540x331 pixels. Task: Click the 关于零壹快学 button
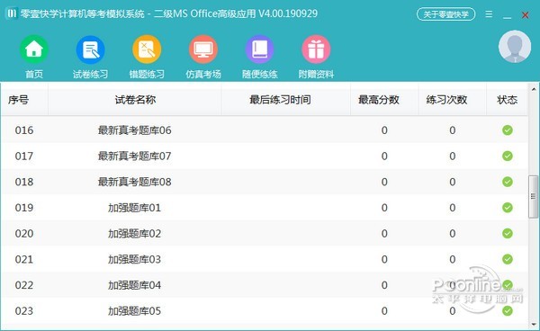446,14
